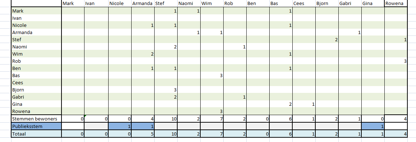Click Gina's Publieksstem cell with 1
Image resolution: width=416 pixels, height=142 pixels.
[x=373, y=126]
